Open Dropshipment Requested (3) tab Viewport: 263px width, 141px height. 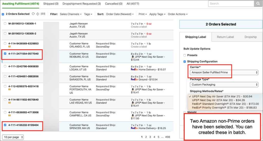tap(82, 4)
